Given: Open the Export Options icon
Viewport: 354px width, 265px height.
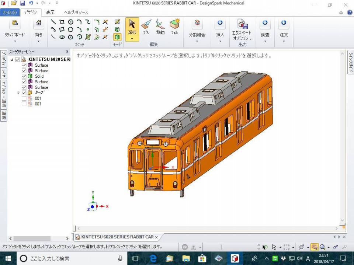Looking at the screenshot, I should (242, 24).
